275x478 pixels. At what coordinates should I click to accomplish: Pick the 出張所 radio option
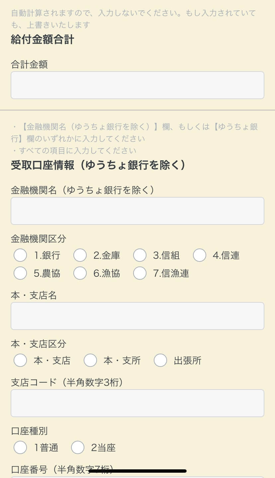tap(160, 361)
